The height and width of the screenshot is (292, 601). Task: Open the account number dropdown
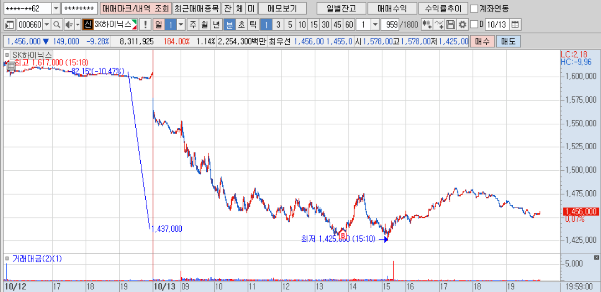click(x=56, y=8)
